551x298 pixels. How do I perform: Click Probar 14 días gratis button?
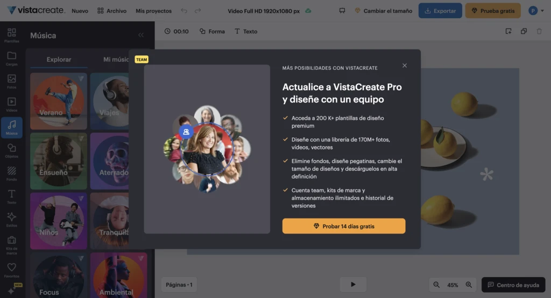pyautogui.click(x=344, y=226)
